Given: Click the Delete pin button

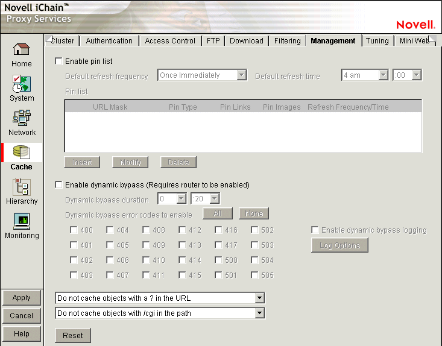Looking at the screenshot, I should click(178, 162).
